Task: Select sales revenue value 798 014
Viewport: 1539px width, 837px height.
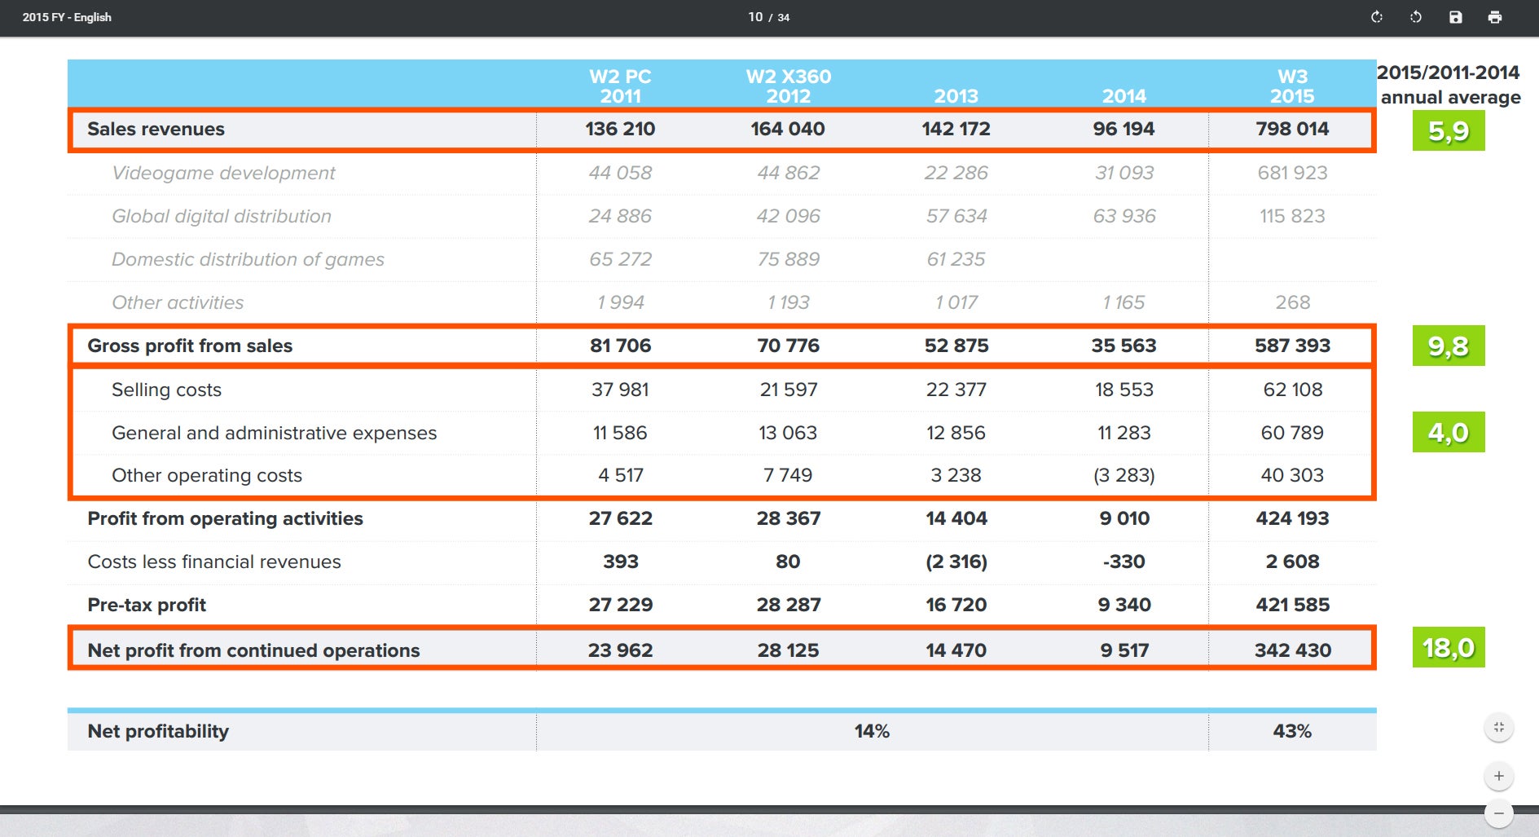Action: 1292,129
